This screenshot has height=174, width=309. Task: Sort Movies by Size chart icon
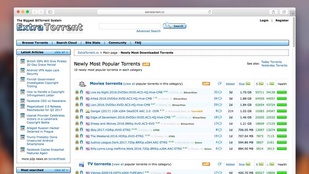[248, 84]
